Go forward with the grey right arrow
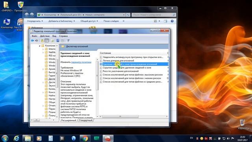Screen dimensions: 252x142 point(37,41)
